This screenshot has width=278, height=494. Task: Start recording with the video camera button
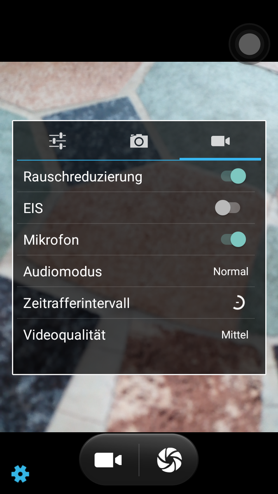[x=108, y=460]
